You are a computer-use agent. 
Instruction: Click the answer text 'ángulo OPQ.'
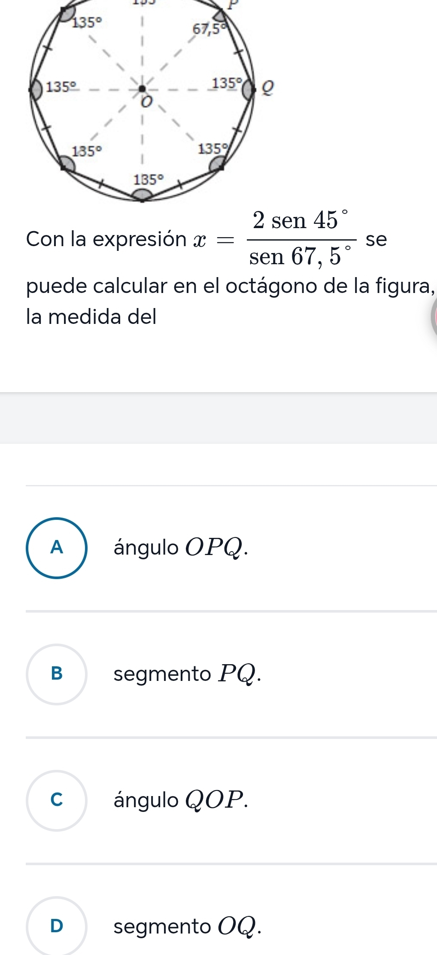pos(181,548)
